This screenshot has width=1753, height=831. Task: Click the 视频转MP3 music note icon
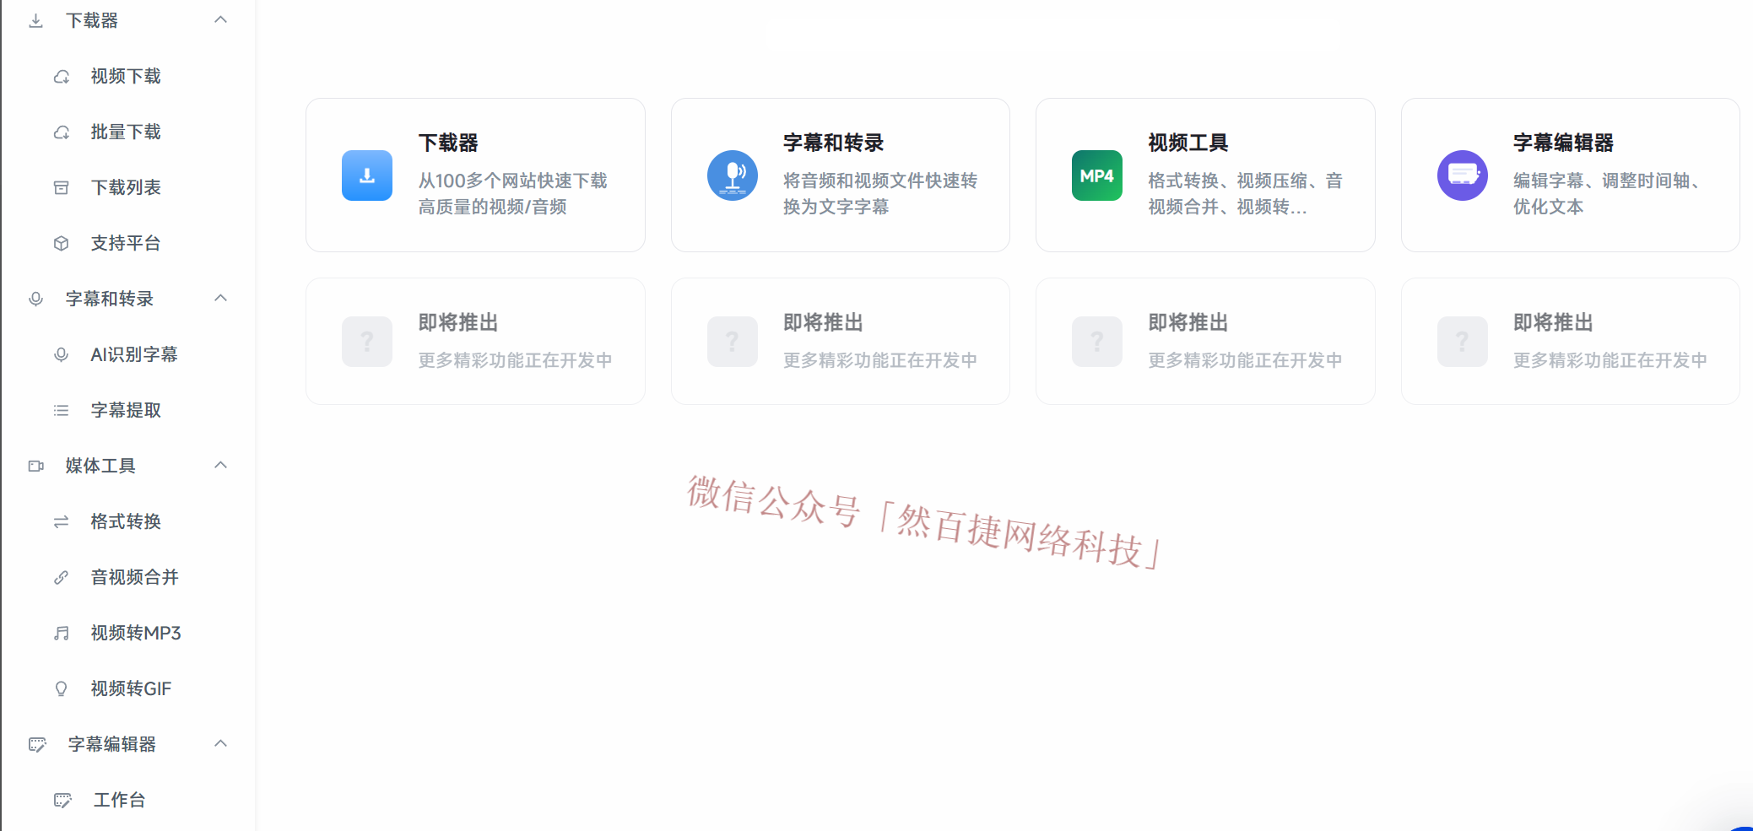click(61, 633)
